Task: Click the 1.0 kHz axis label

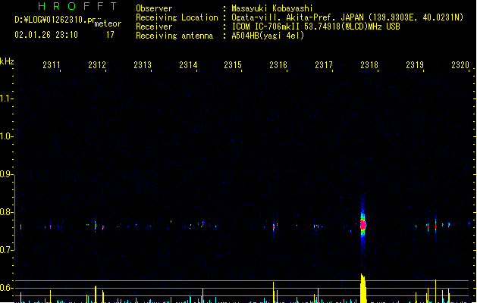Action: point(5,136)
